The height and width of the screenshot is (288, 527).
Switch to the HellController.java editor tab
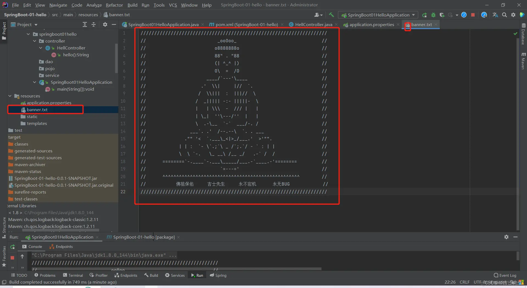[x=313, y=25]
